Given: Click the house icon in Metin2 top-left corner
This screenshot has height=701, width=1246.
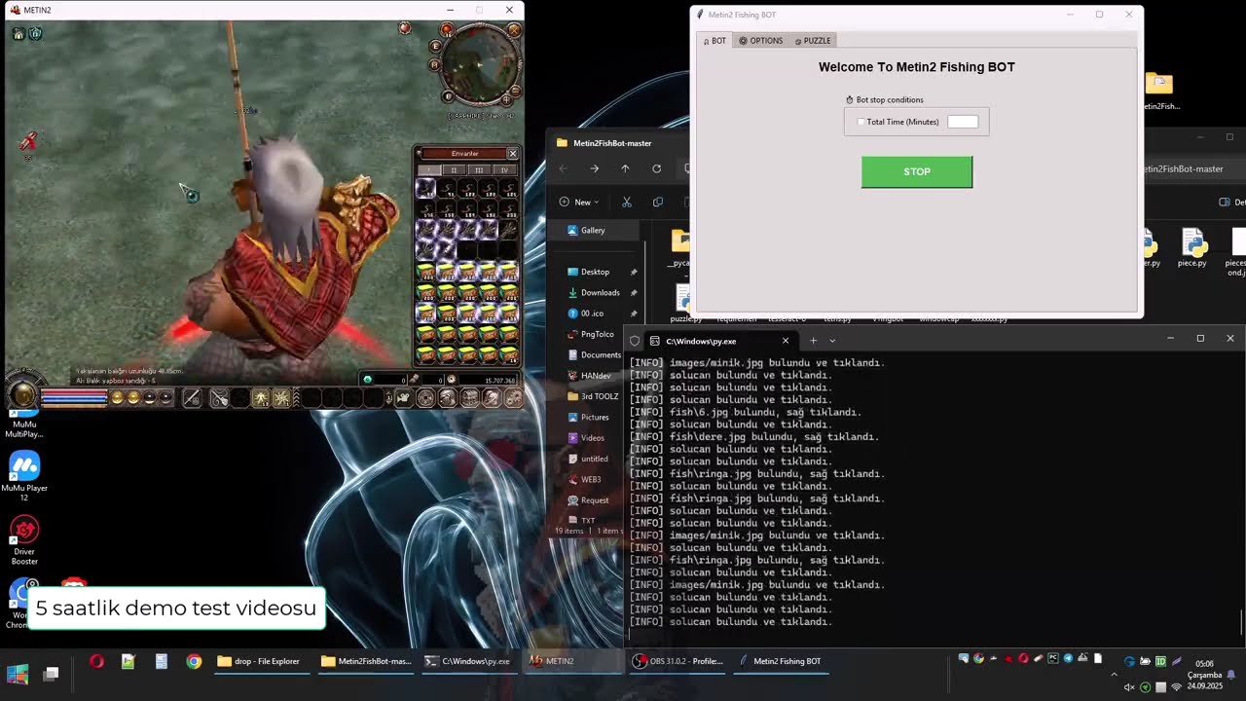Looking at the screenshot, I should tap(18, 34).
